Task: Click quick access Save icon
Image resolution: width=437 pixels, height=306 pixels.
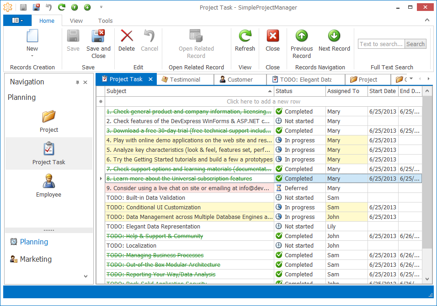Action: 23,7
